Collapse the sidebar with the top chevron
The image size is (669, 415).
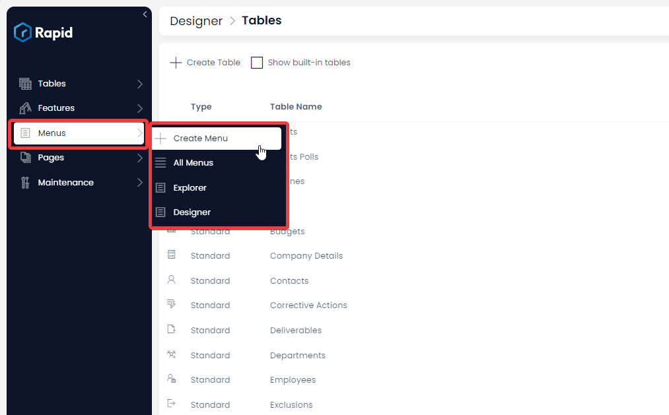[145, 13]
